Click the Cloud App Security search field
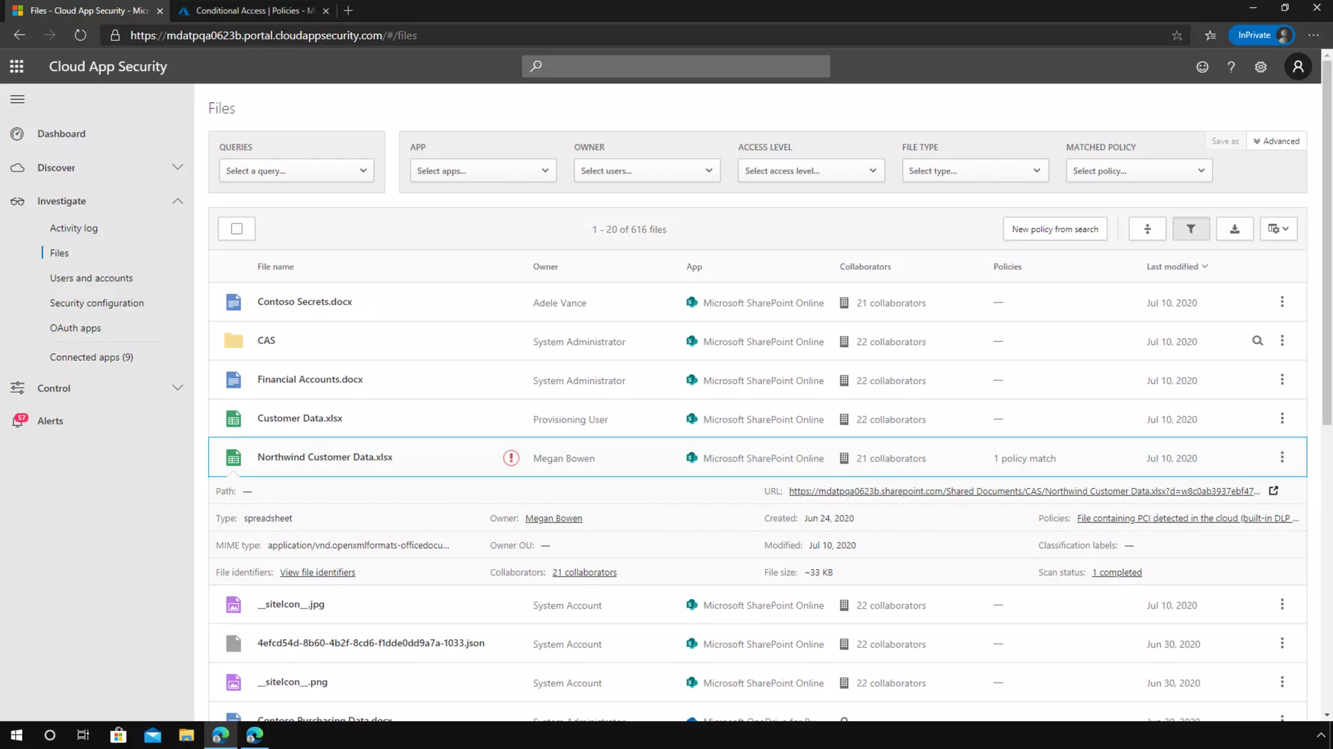The image size is (1333, 749). (x=676, y=66)
